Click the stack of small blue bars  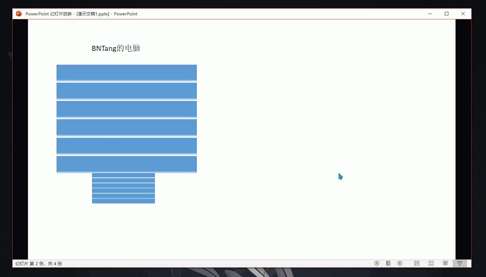pyautogui.click(x=123, y=188)
